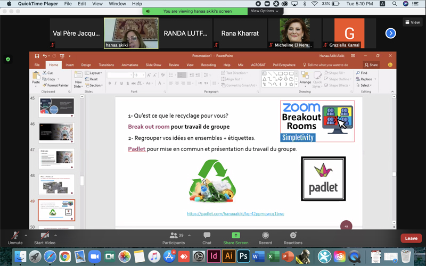Viewport: 426px width, 266px height.
Task: Select slide 48 thumbnail
Action: point(56,185)
